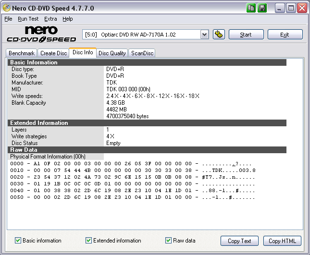Click the 4700375040 bytes capacity value

click(x=127, y=116)
